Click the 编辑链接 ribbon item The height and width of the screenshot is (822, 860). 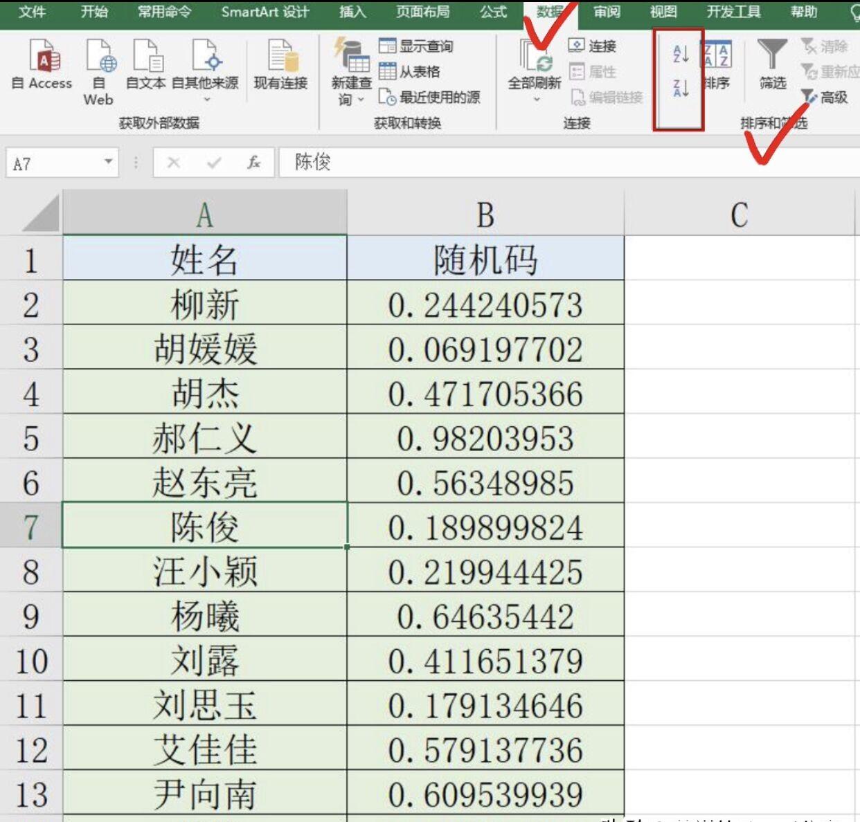(x=606, y=98)
